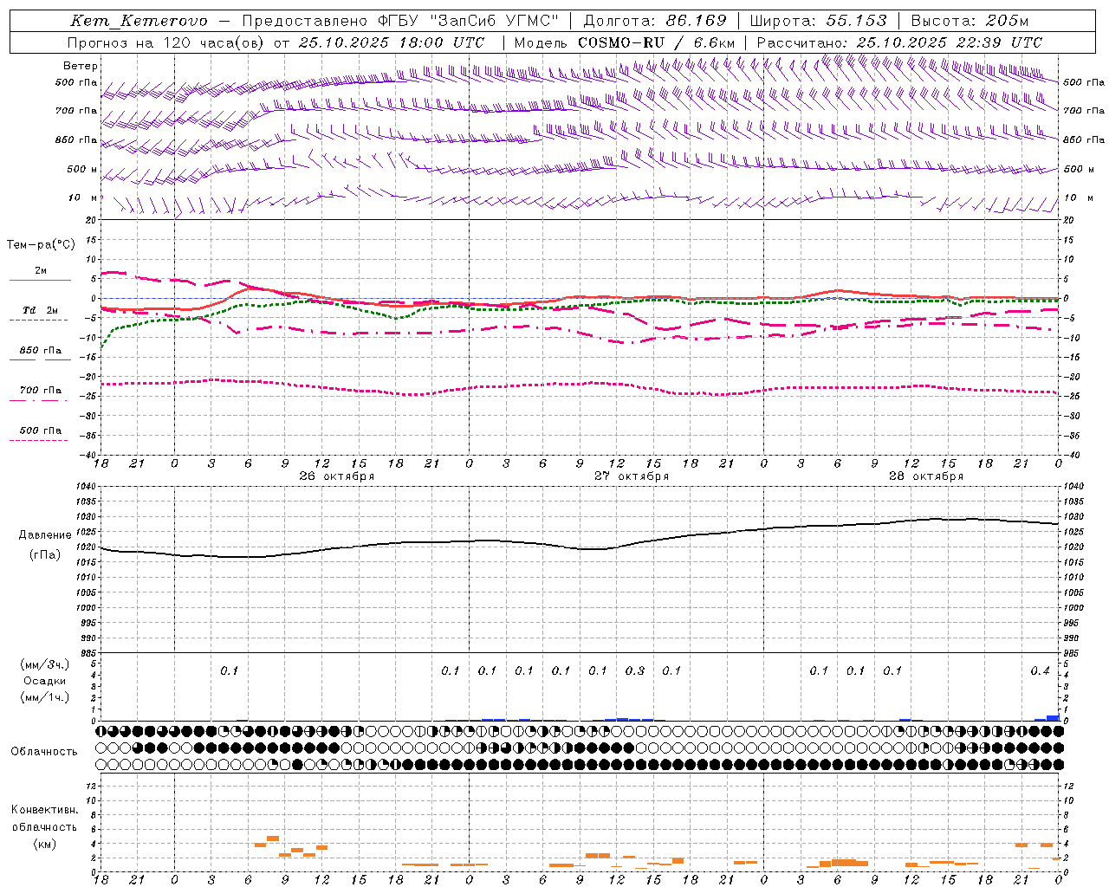Select the provider text ФГБУ "ЗапСиб УГМС"
The width and height of the screenshot is (1109, 887).
pyautogui.click(x=469, y=21)
